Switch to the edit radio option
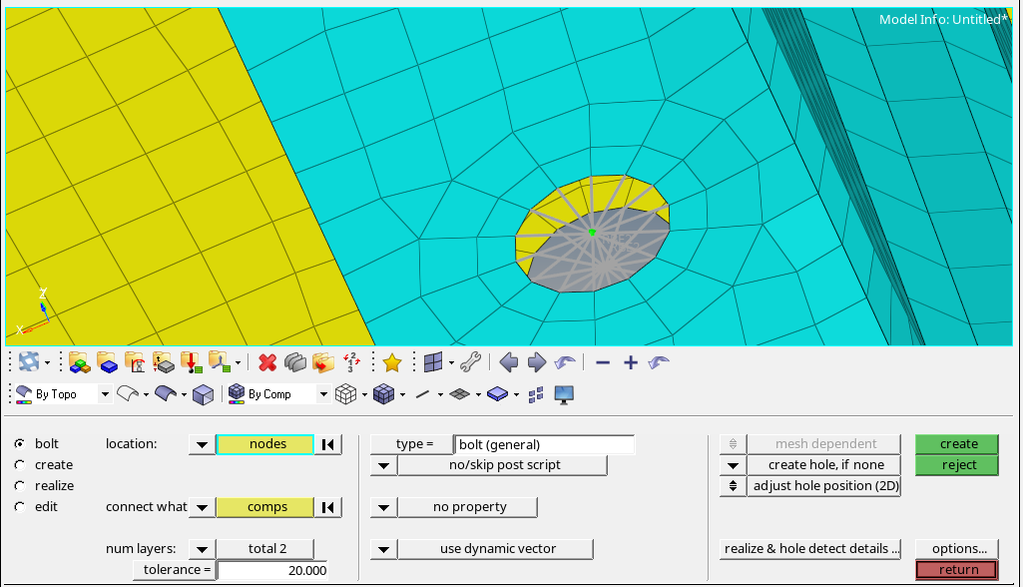The height and width of the screenshot is (587, 1023). click(17, 506)
